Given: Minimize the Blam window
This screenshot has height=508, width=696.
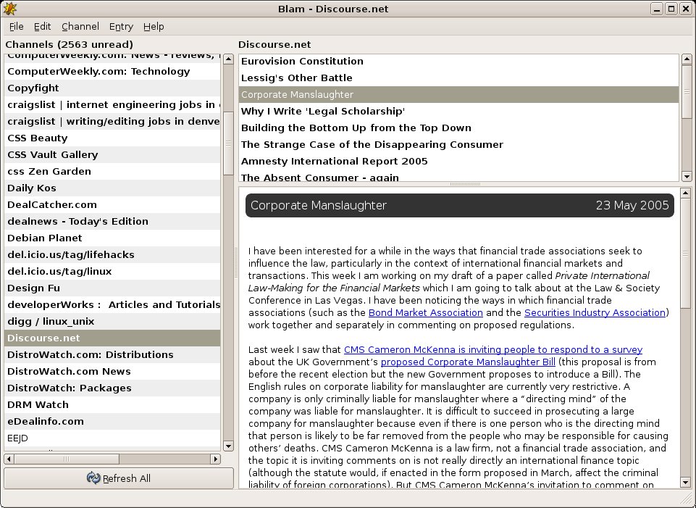Looking at the screenshot, I should point(657,9).
